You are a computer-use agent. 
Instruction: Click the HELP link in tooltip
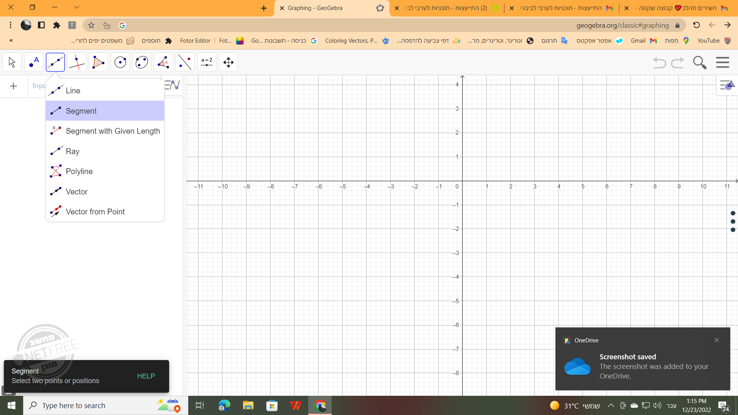point(146,376)
